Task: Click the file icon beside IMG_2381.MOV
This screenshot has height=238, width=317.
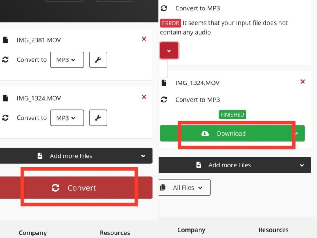Action: tap(5, 40)
